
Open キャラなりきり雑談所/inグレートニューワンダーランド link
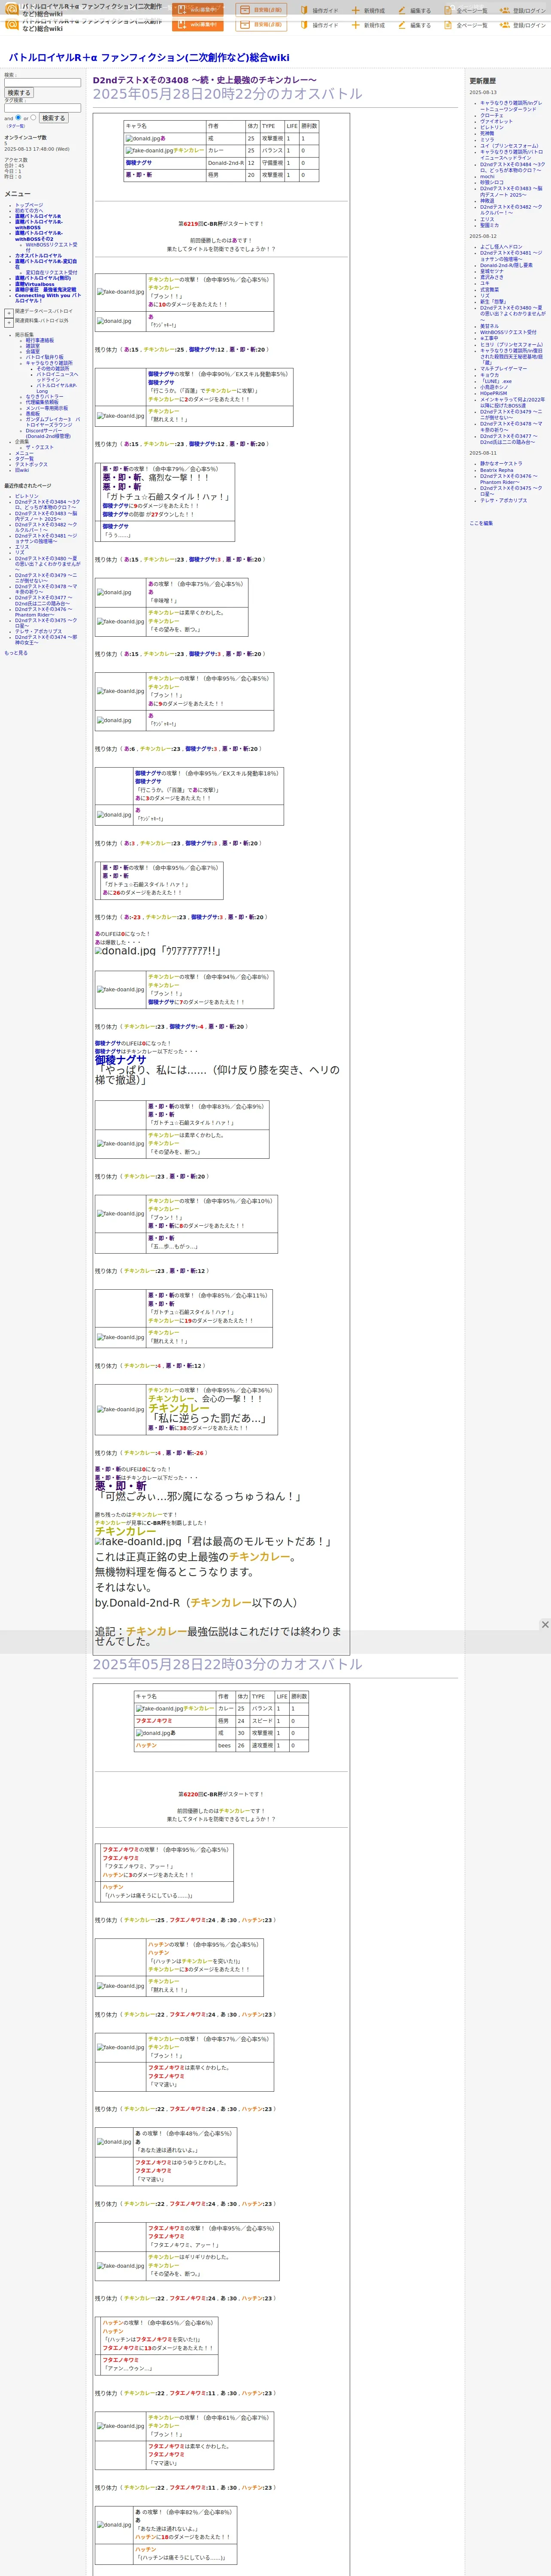tap(511, 106)
